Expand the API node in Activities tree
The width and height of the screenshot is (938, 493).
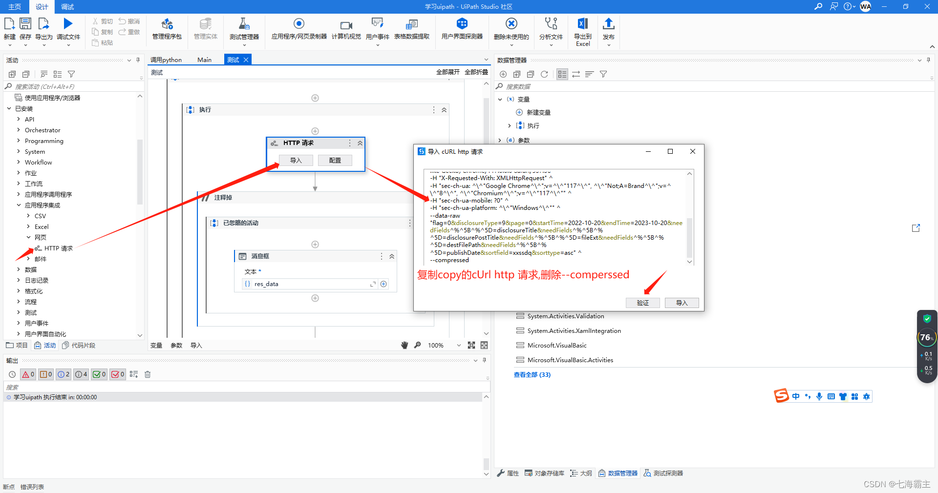[19, 119]
